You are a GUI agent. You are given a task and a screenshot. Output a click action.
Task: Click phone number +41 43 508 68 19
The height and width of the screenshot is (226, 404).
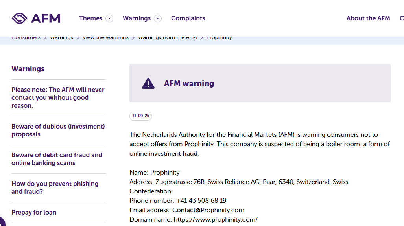click(201, 200)
